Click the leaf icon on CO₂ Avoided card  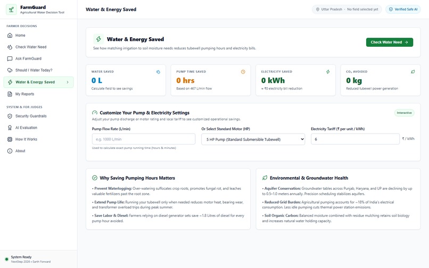tap(412, 72)
